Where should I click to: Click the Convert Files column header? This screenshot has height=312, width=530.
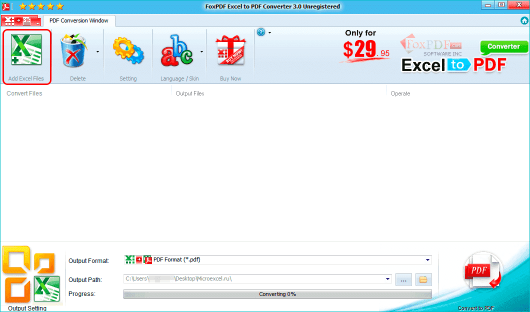[24, 93]
